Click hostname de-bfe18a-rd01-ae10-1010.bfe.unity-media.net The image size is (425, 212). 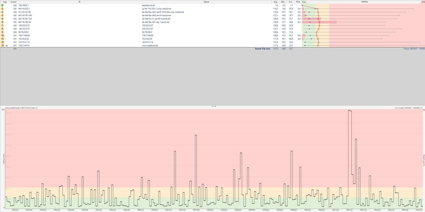point(163,12)
